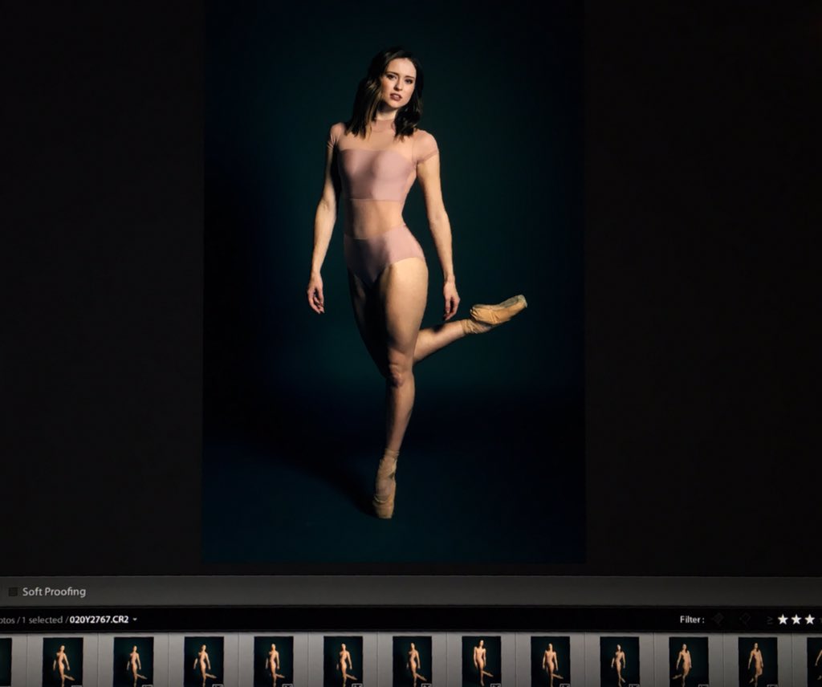Click the second star in the rating filter
The image size is (822, 687).
click(x=797, y=620)
